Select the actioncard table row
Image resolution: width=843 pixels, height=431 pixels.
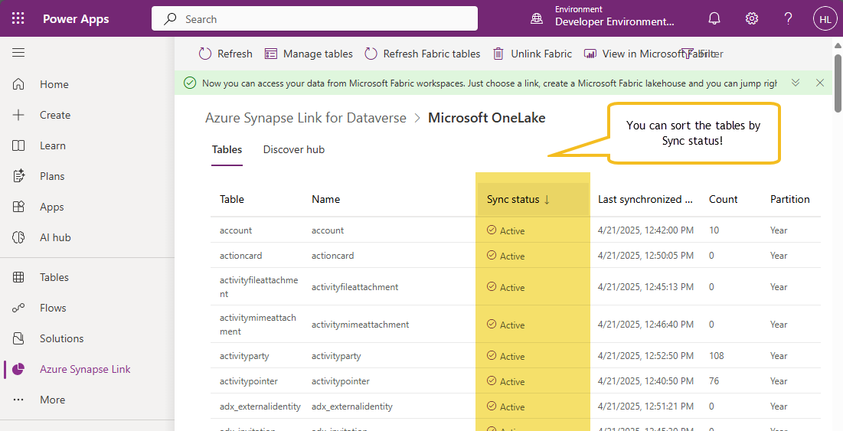pos(515,255)
